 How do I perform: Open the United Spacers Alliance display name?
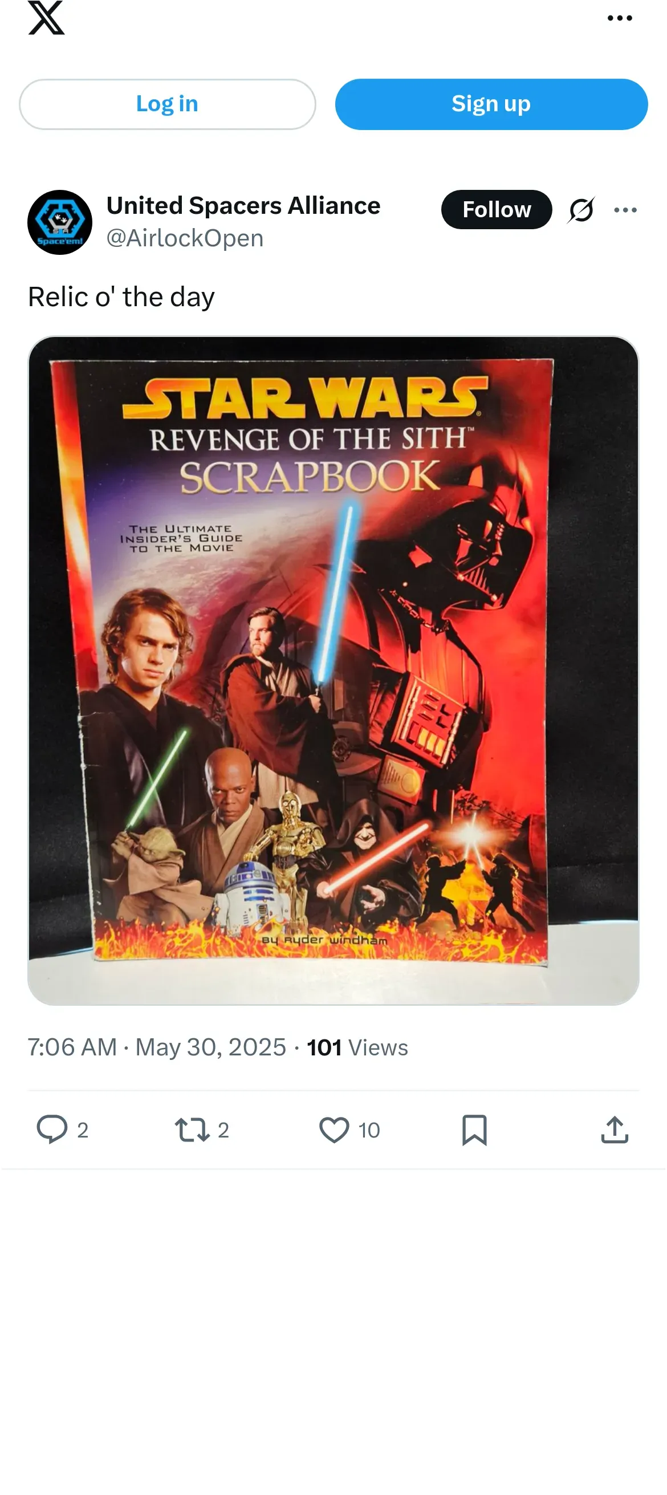tap(243, 206)
